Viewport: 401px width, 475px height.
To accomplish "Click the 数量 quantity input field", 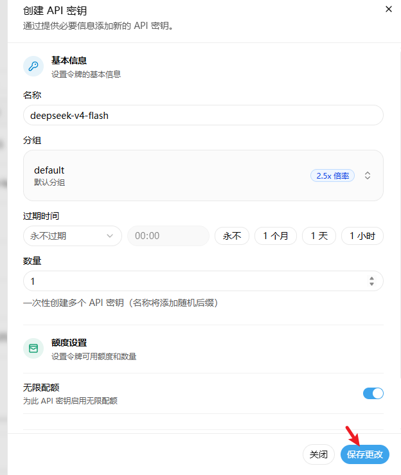I will (203, 281).
